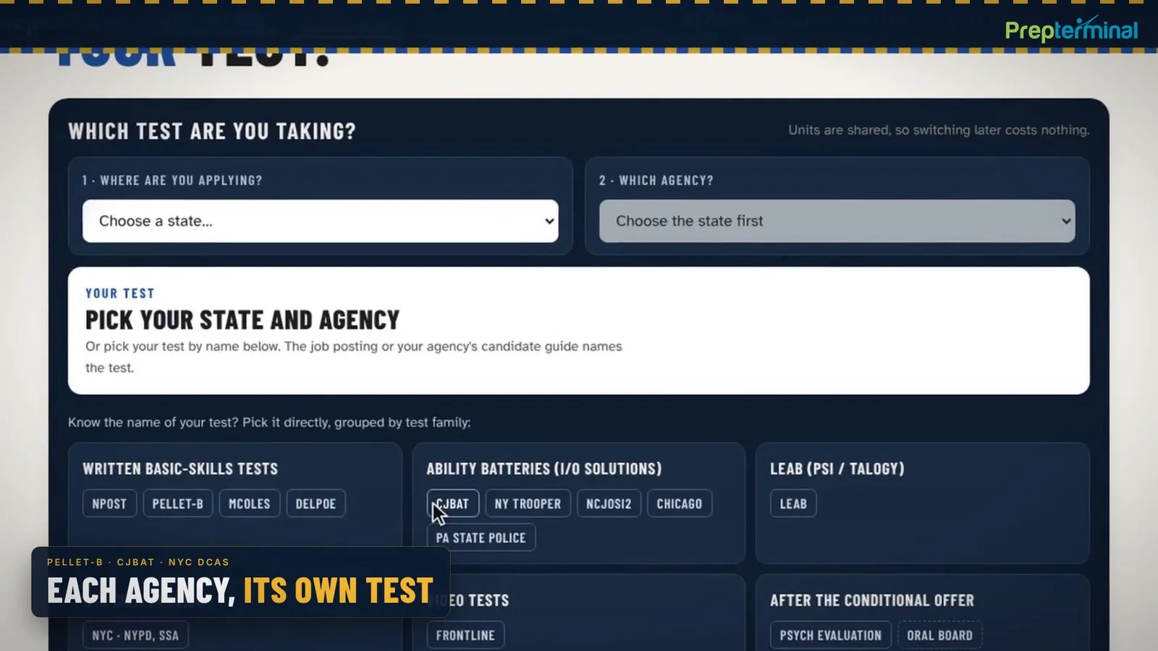Pick the DELPOE test chip
The image size is (1158, 651).
316,503
